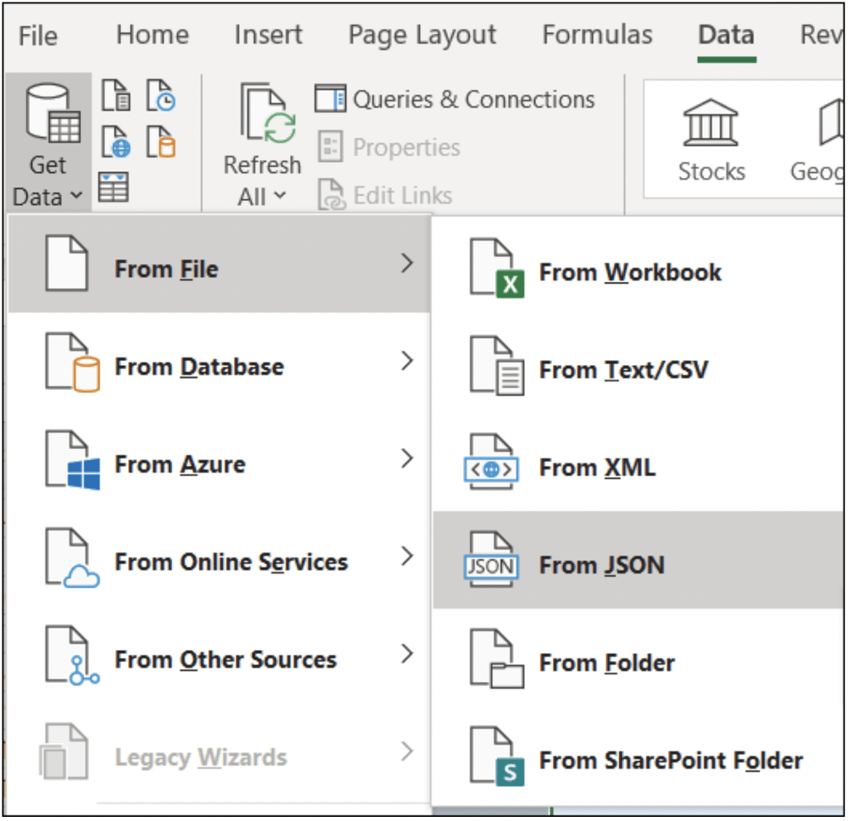The height and width of the screenshot is (821, 848).
Task: Choose From SharePoint Folder
Action: pyautogui.click(x=670, y=760)
